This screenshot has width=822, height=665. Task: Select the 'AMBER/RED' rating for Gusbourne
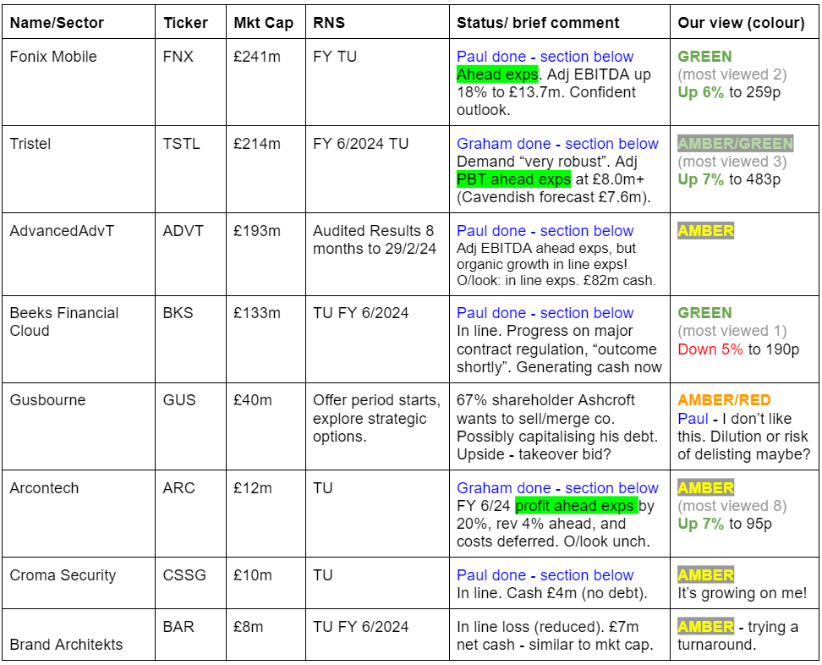point(724,400)
